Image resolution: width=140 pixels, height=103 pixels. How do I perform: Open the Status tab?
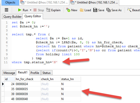pos(46,73)
